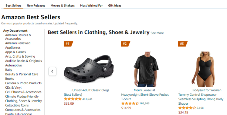Click the $14.99 T-shirt price
The width and height of the screenshot is (227, 115).
pos(126,108)
